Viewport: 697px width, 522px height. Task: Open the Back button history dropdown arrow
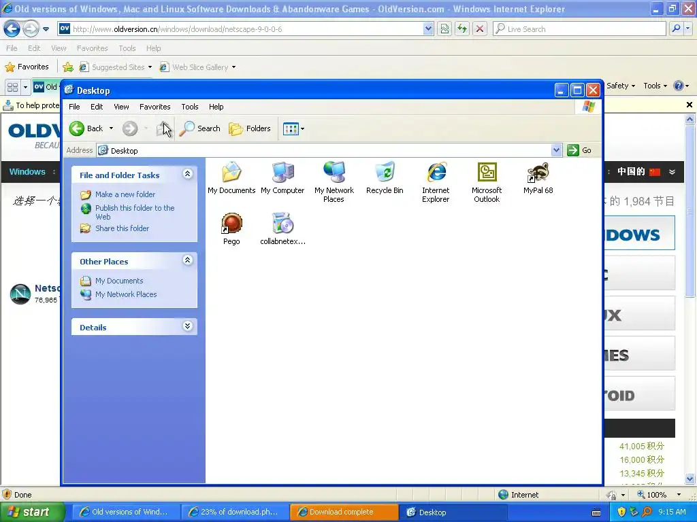coord(111,128)
